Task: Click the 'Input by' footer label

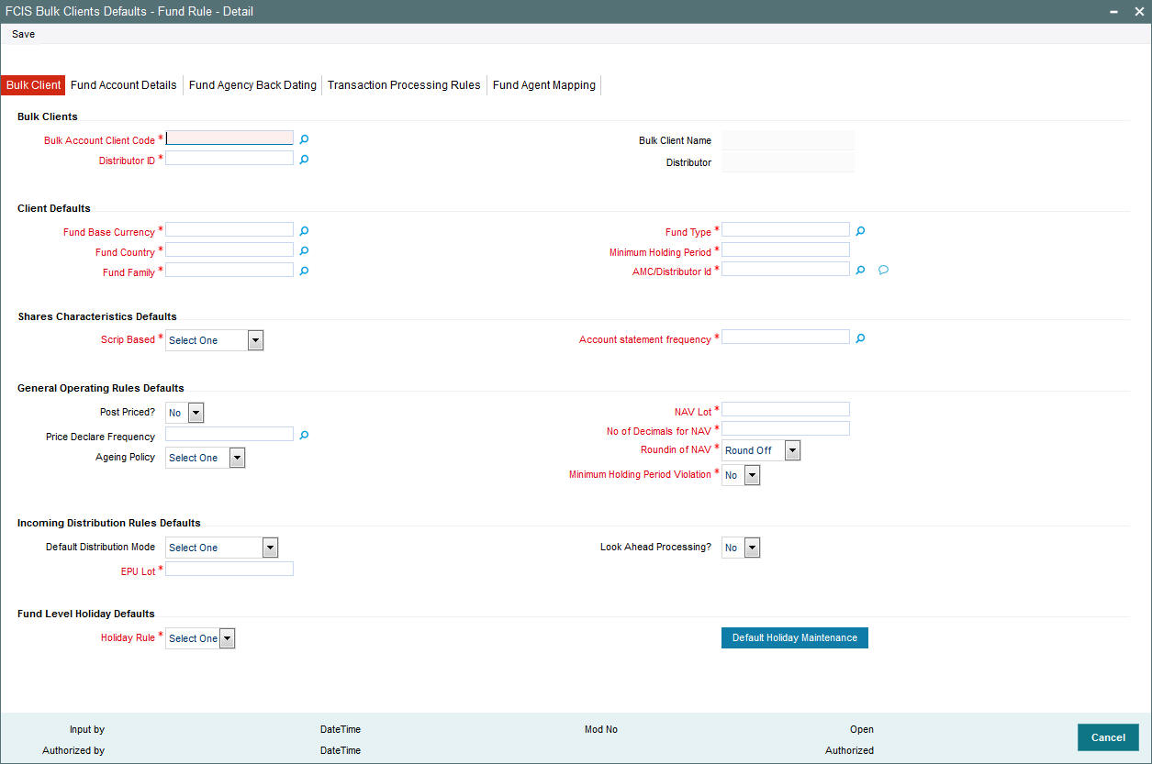Action: (x=87, y=730)
